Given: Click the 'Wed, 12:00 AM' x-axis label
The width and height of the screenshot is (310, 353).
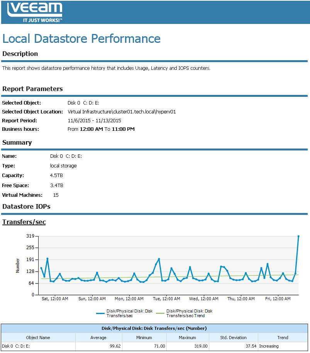Looking at the screenshot, I should point(204,299).
